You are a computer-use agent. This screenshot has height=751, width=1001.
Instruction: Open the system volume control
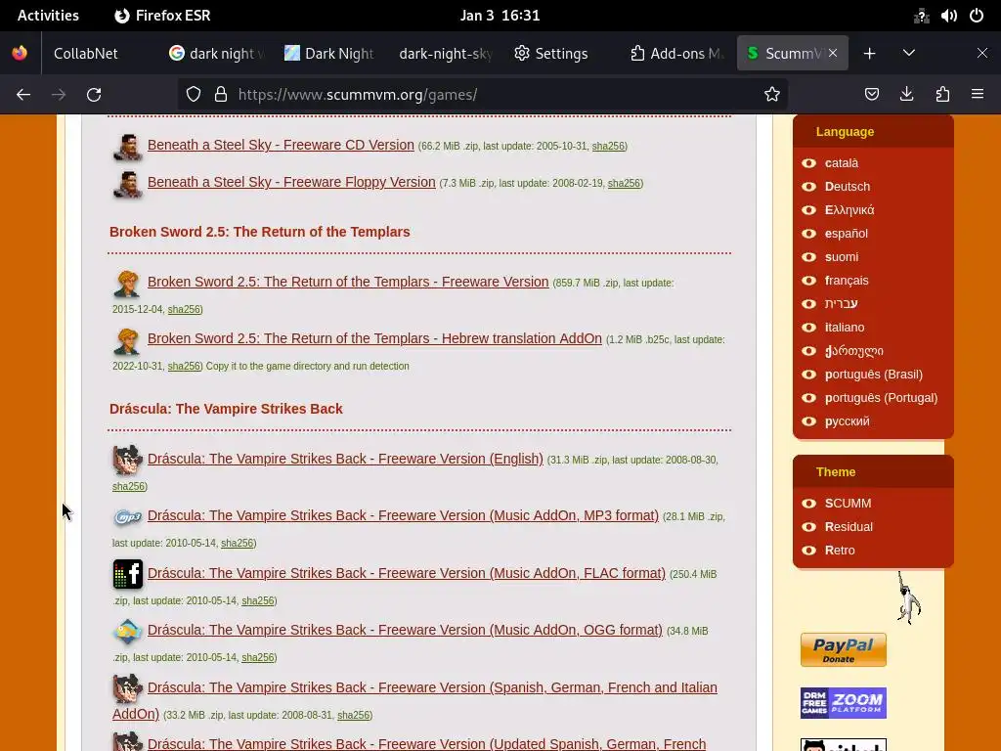(x=948, y=16)
